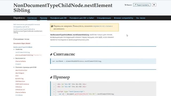Open previousElementSibling in the sidebar

24,55
